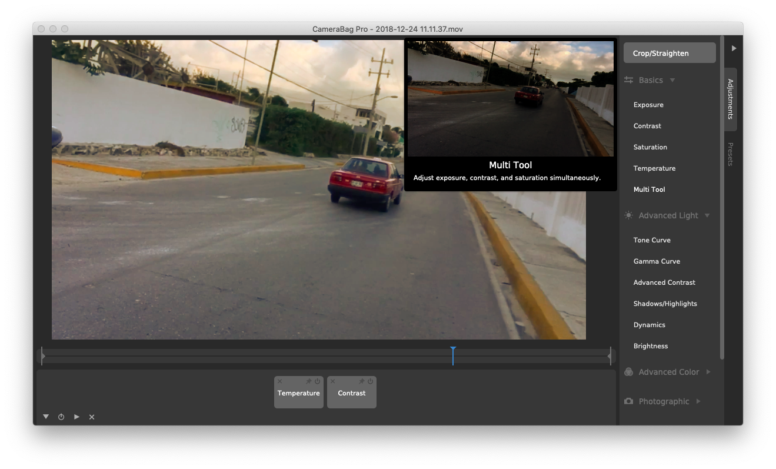The width and height of the screenshot is (776, 469).
Task: Collapse the sidebar with the top-right arrow
Action: coord(734,48)
